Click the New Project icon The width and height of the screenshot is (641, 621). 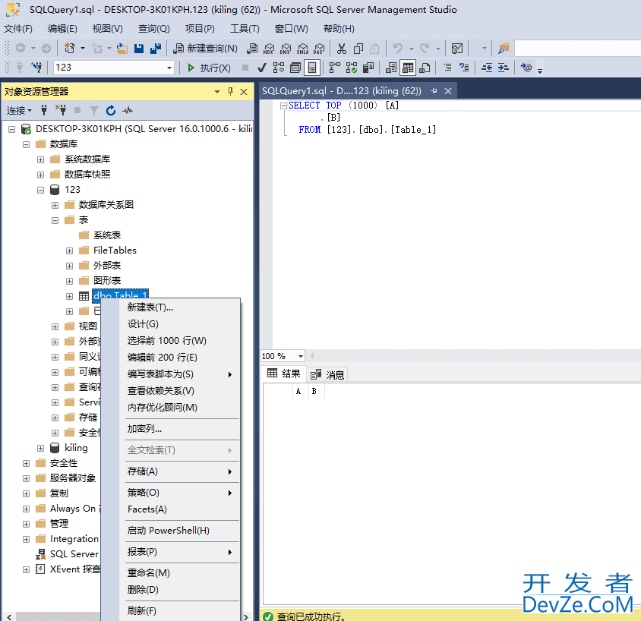70,49
